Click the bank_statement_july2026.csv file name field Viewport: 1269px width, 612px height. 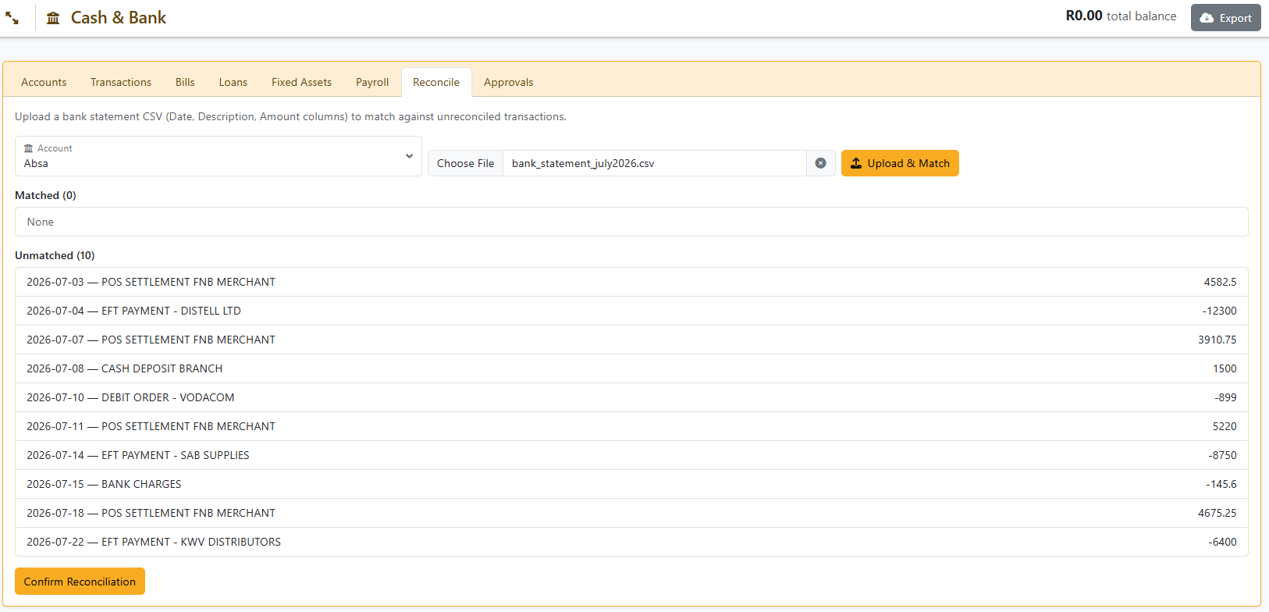[x=655, y=163]
